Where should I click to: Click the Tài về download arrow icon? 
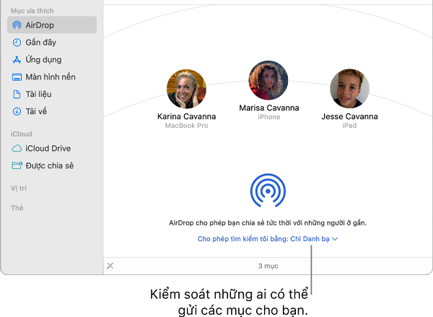click(17, 112)
